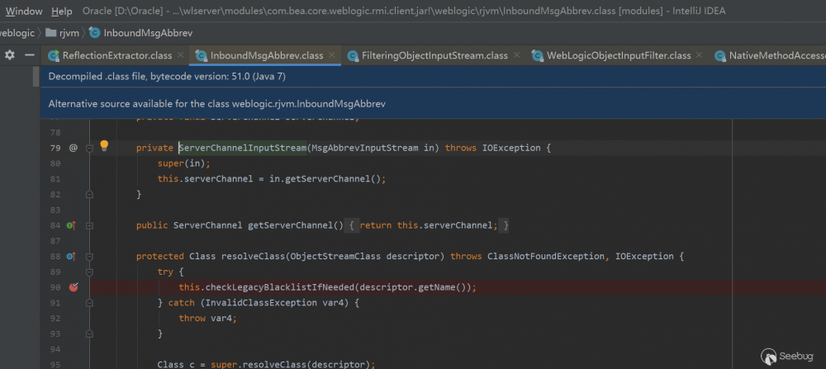The height and width of the screenshot is (369, 826).
Task: Click the class icon on ReflectionExtractor.class tab
Action: (53, 55)
